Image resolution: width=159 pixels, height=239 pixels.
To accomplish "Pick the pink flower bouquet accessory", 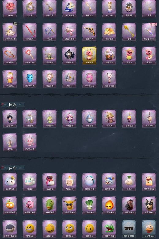I will (10, 9).
